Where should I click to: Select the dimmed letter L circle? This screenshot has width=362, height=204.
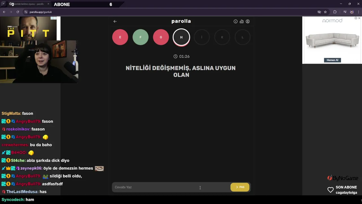242,37
